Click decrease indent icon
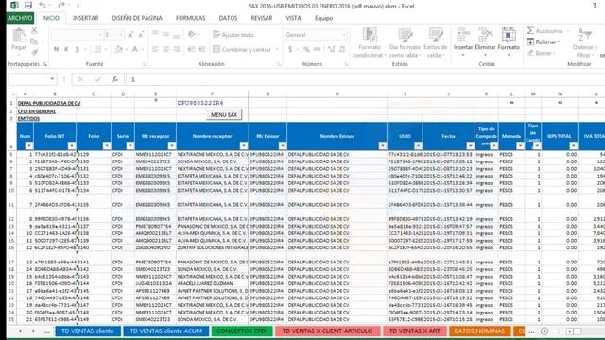 point(191,49)
